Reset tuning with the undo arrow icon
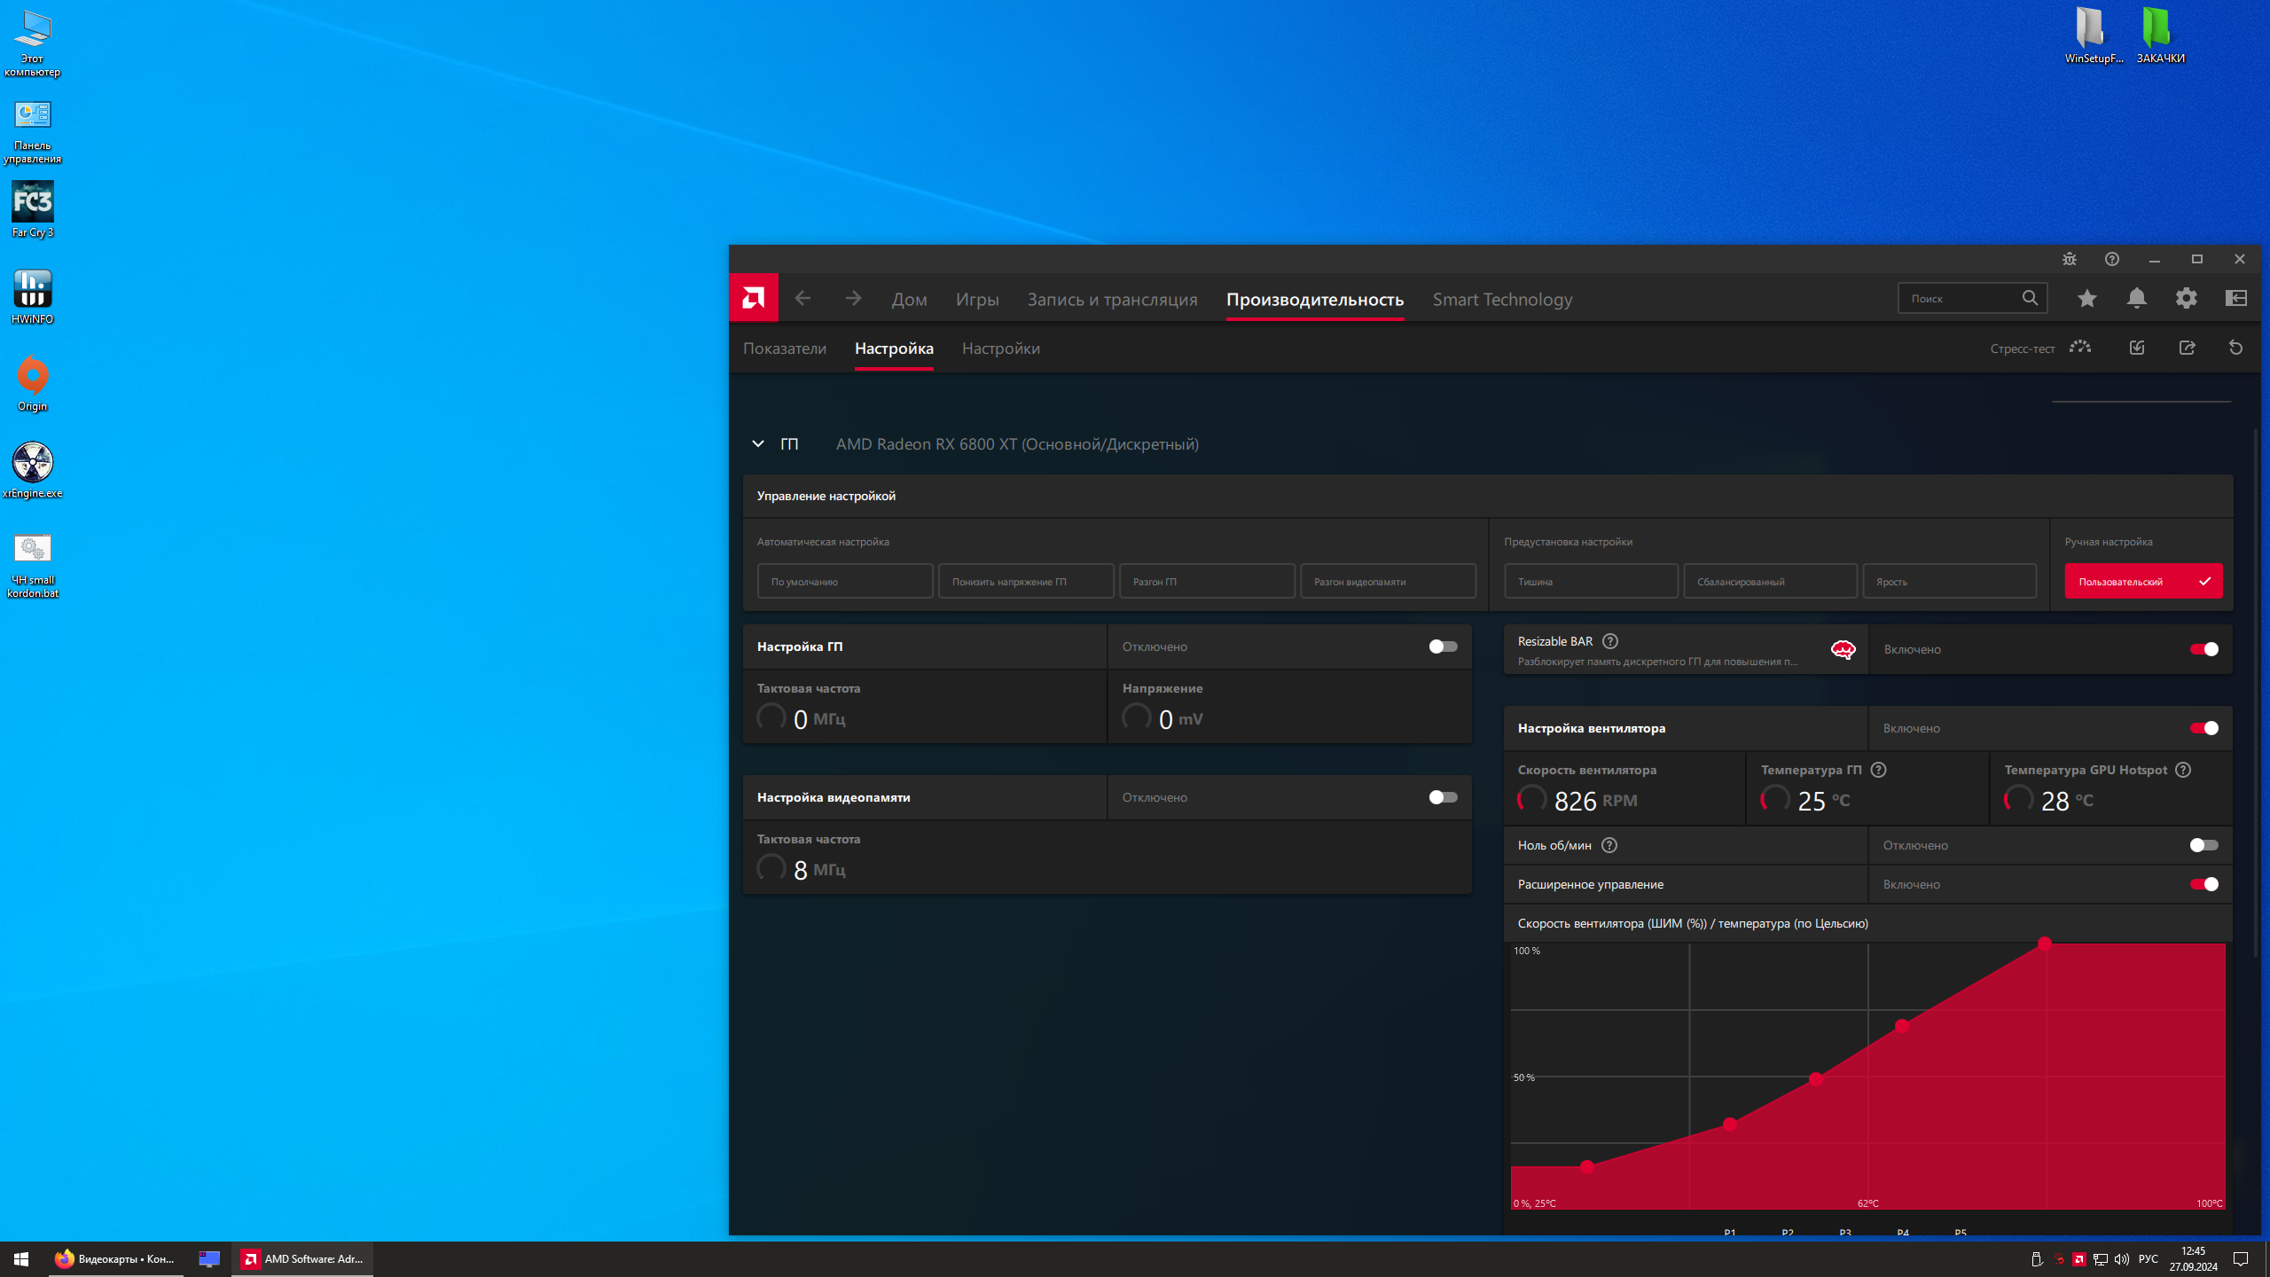Viewport: 2270px width, 1277px height. 2235,348
